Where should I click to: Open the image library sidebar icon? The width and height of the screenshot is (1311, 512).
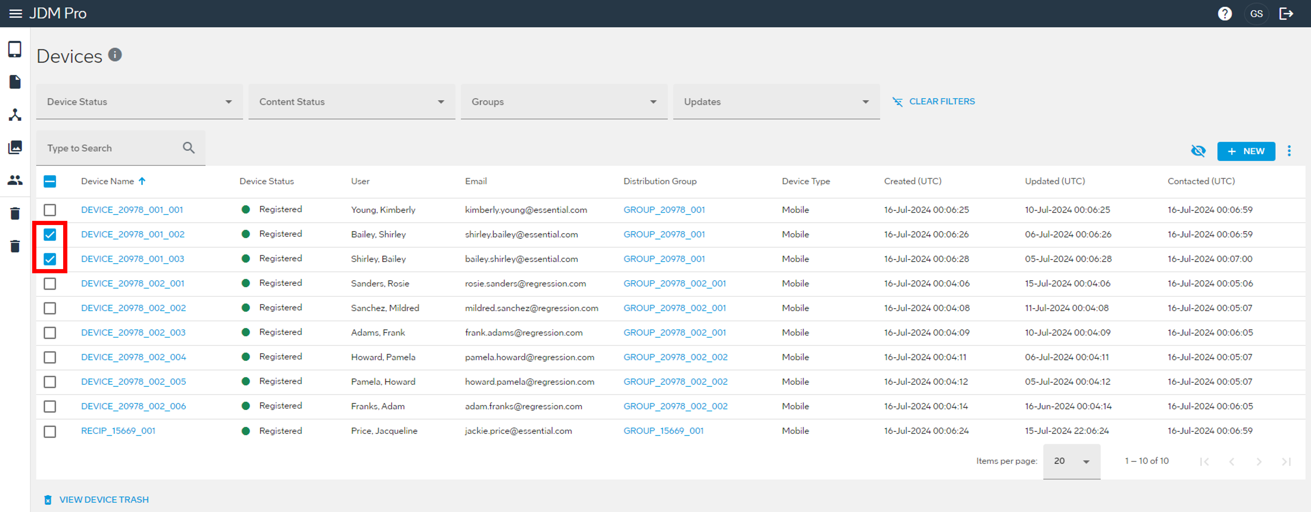click(x=15, y=147)
